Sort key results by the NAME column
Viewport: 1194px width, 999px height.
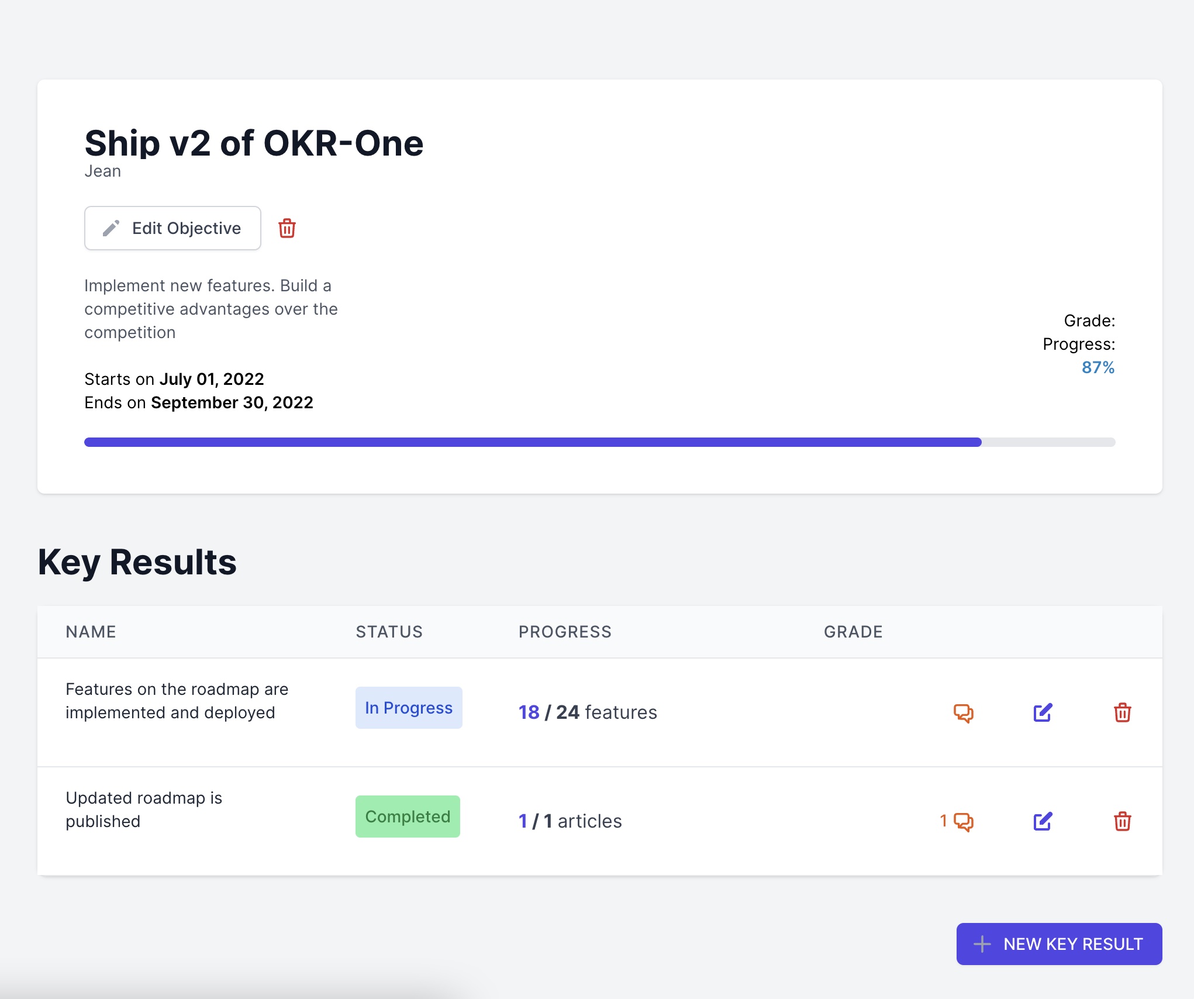click(91, 632)
